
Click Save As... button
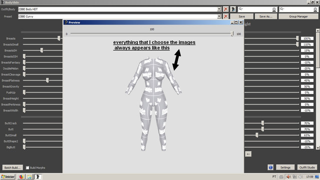pyautogui.click(x=266, y=16)
